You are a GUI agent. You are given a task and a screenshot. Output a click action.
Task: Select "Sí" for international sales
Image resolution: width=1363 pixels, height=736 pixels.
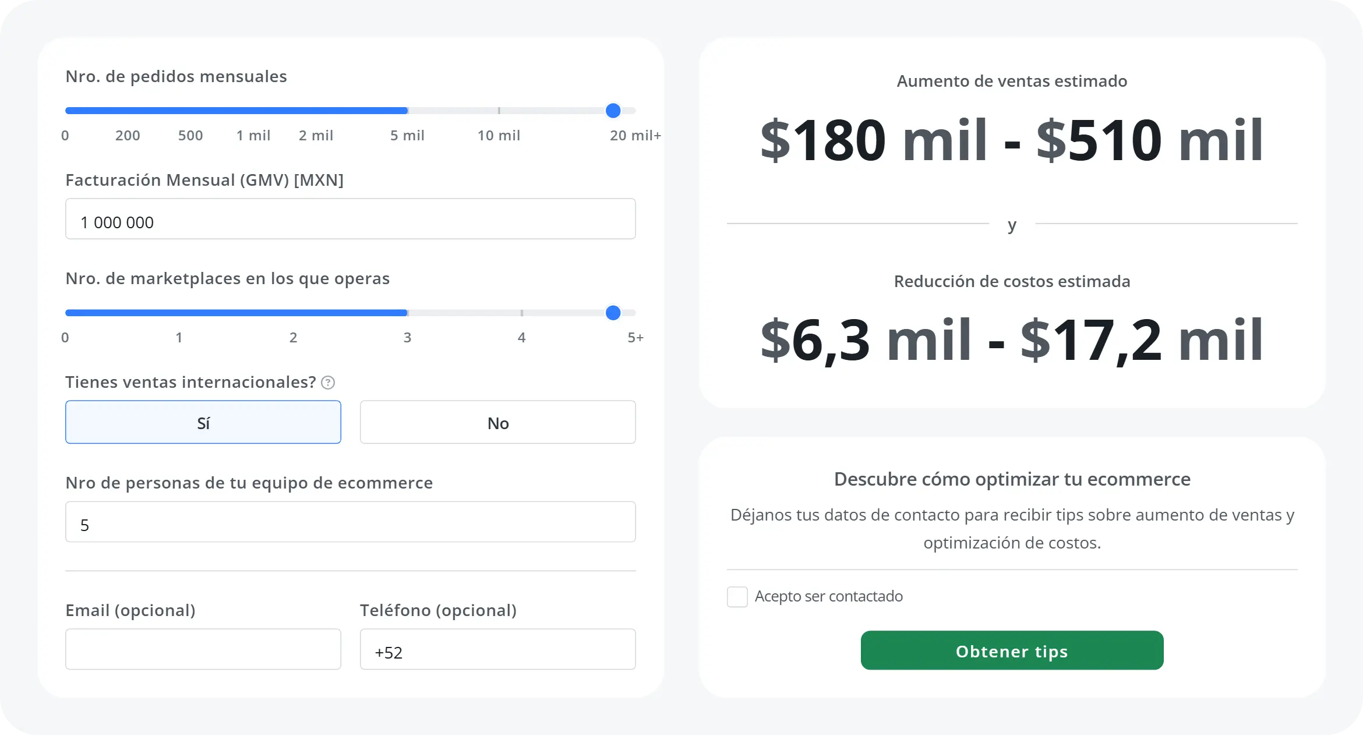point(203,422)
